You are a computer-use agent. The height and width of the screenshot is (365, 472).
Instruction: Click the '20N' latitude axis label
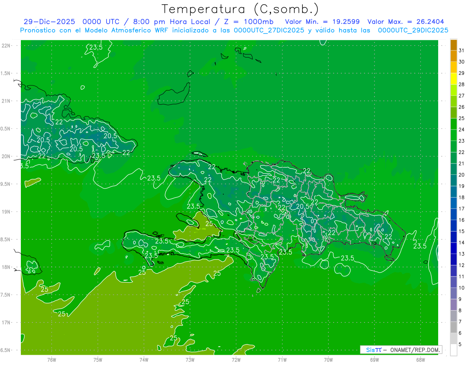(x=6, y=156)
